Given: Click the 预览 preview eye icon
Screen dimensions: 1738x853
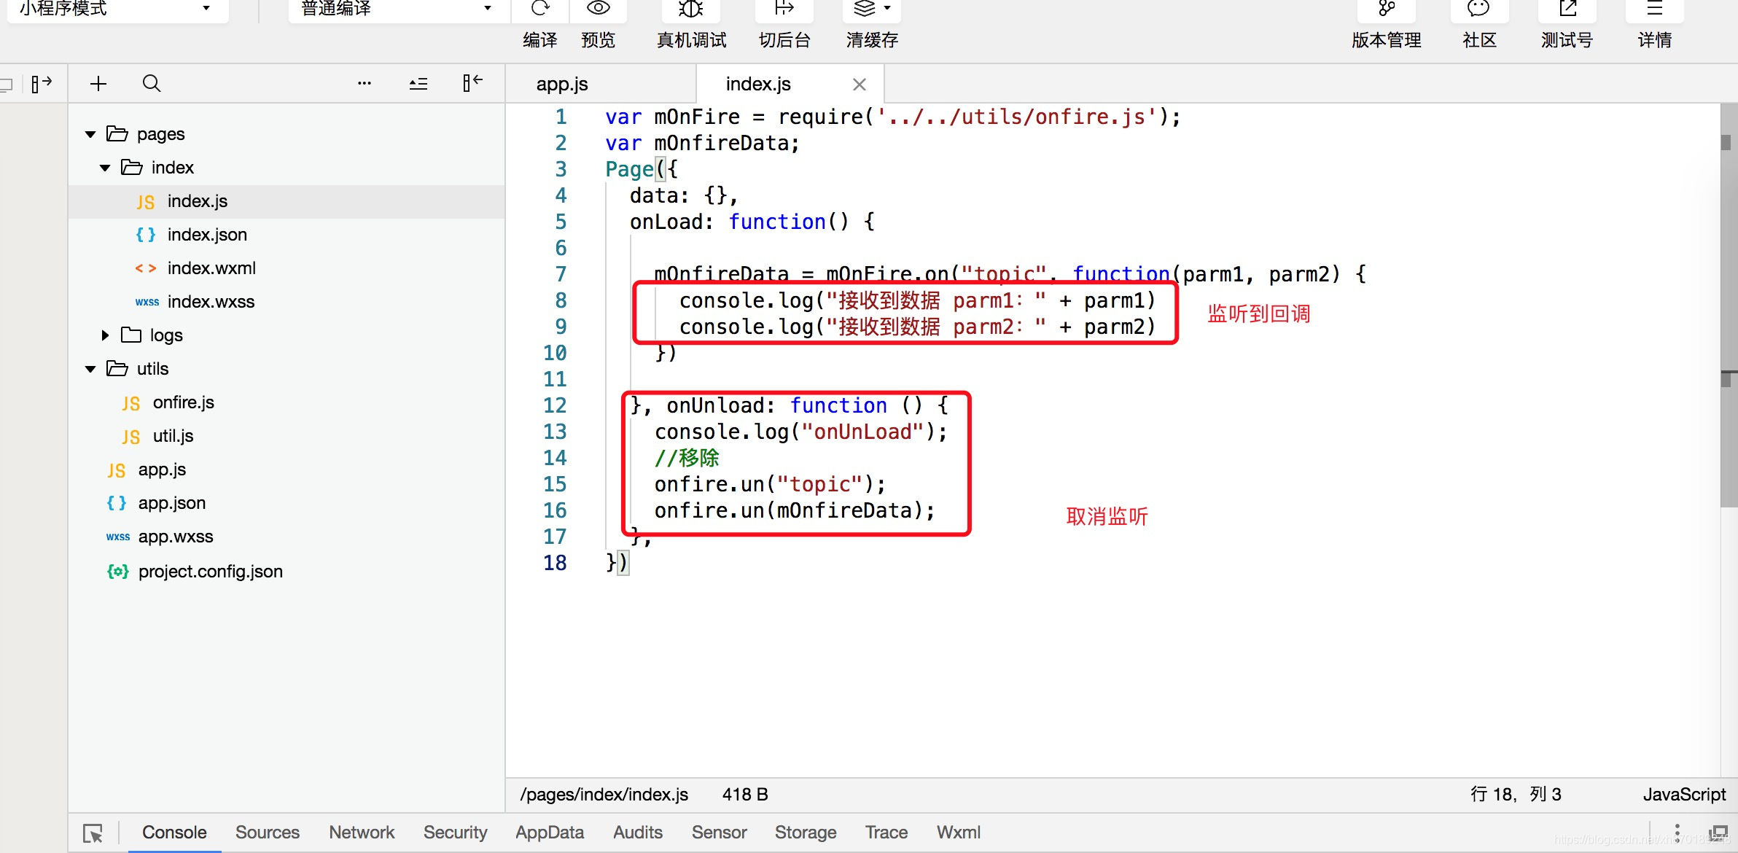Looking at the screenshot, I should [598, 9].
